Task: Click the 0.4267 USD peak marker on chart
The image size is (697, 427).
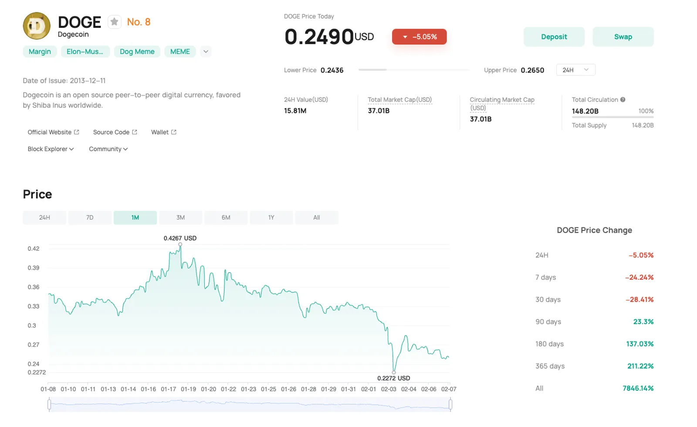Action: click(x=180, y=244)
